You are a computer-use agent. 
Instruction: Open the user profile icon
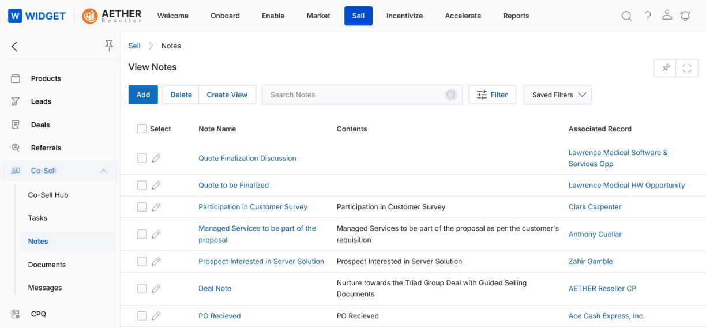pos(667,16)
